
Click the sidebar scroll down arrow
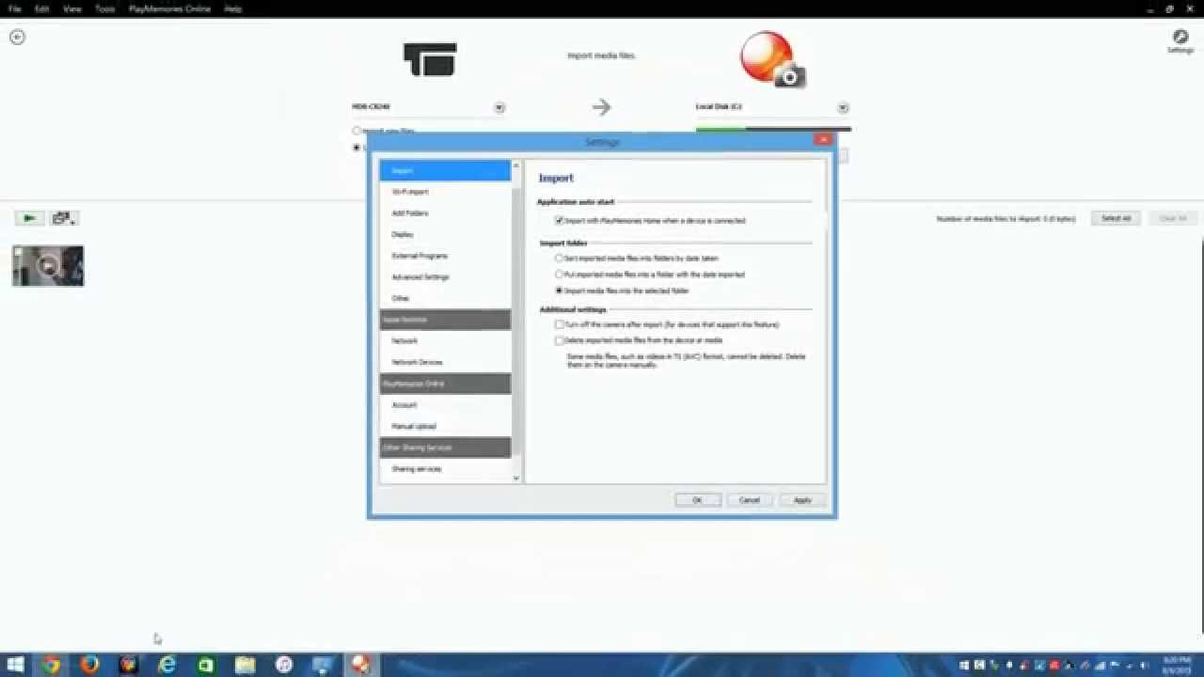pyautogui.click(x=516, y=478)
